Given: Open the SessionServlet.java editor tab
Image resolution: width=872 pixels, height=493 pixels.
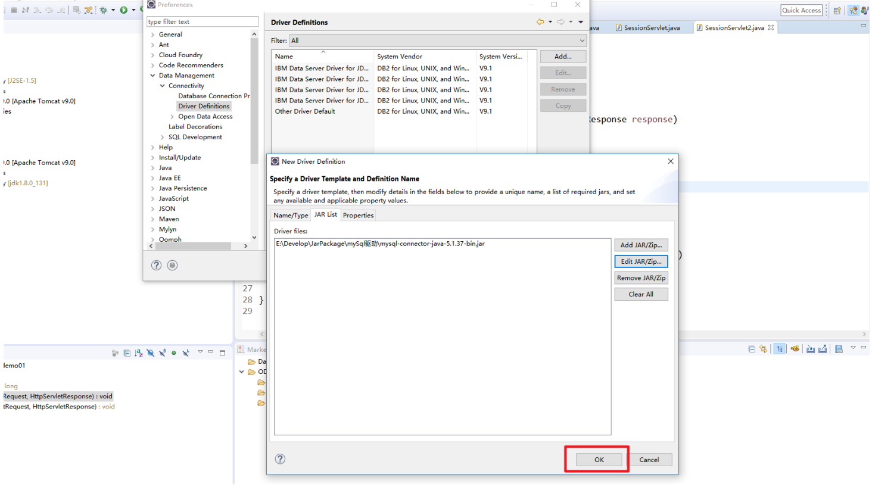Looking at the screenshot, I should [x=647, y=27].
